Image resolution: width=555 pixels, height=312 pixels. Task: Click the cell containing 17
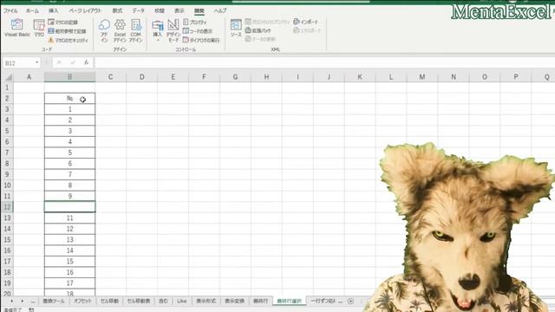(x=69, y=283)
